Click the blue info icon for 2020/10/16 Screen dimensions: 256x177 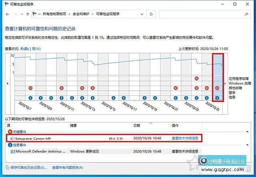tap(114, 98)
